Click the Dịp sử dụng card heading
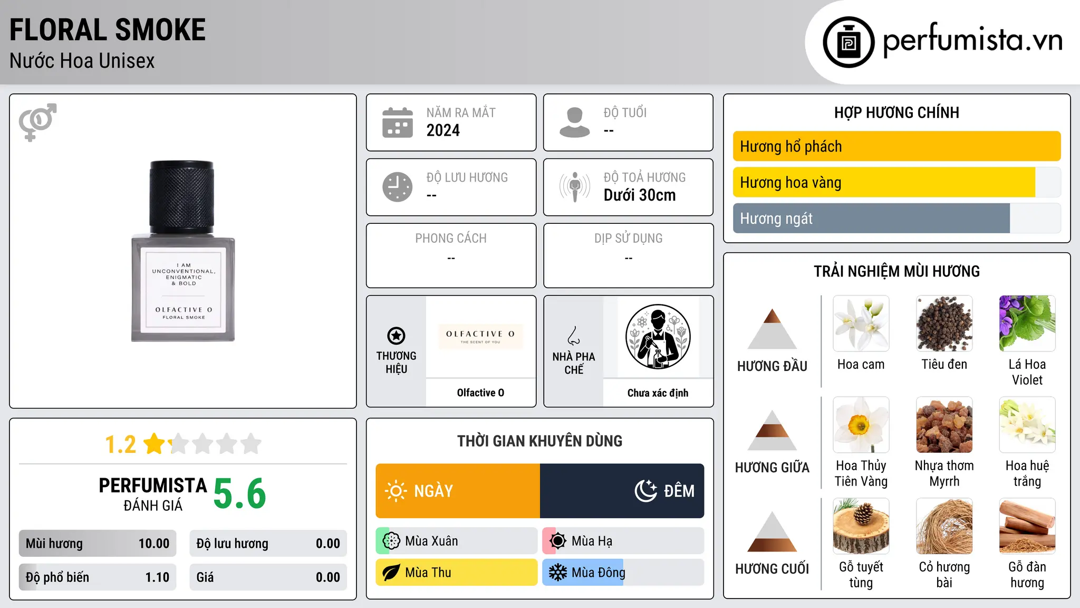The height and width of the screenshot is (608, 1080). pyautogui.click(x=628, y=239)
